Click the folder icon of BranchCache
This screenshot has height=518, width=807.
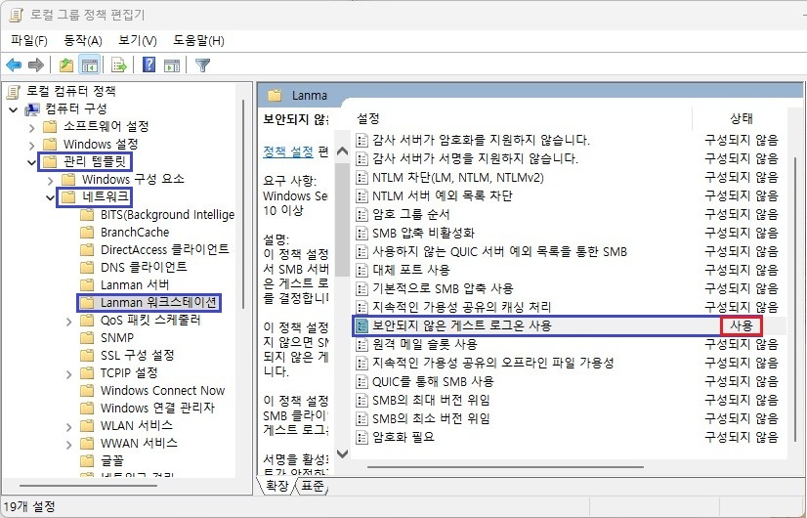coord(87,233)
